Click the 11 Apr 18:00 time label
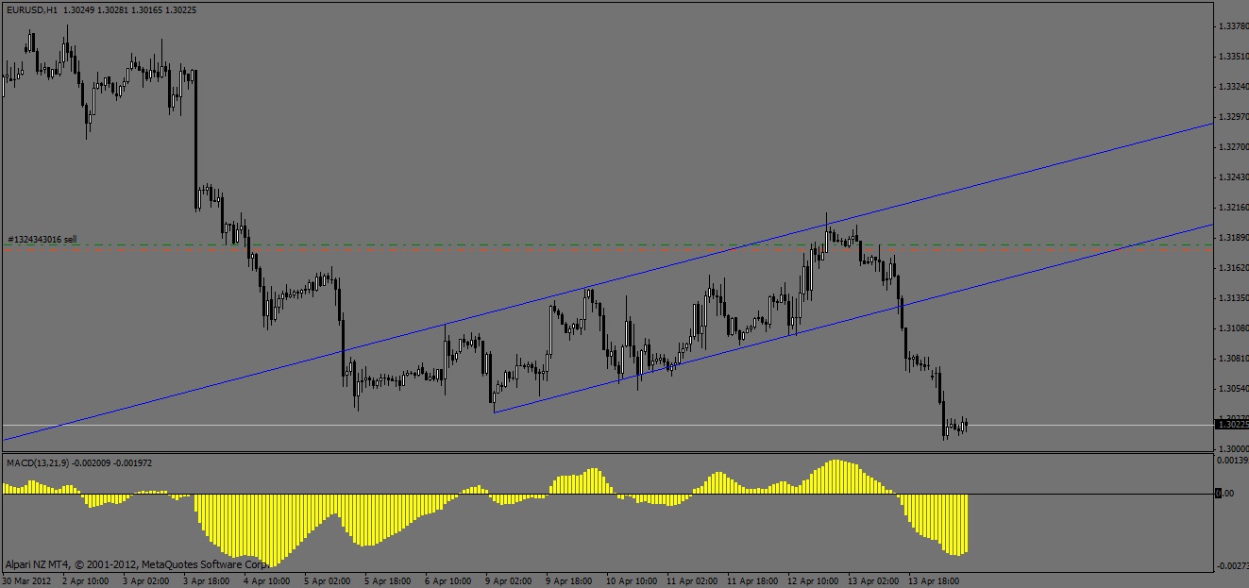Image resolution: width=1249 pixels, height=588 pixels. 751,580
